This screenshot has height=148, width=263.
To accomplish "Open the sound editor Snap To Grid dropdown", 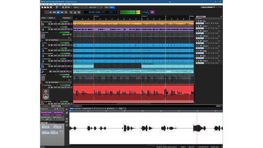I will (87, 109).
